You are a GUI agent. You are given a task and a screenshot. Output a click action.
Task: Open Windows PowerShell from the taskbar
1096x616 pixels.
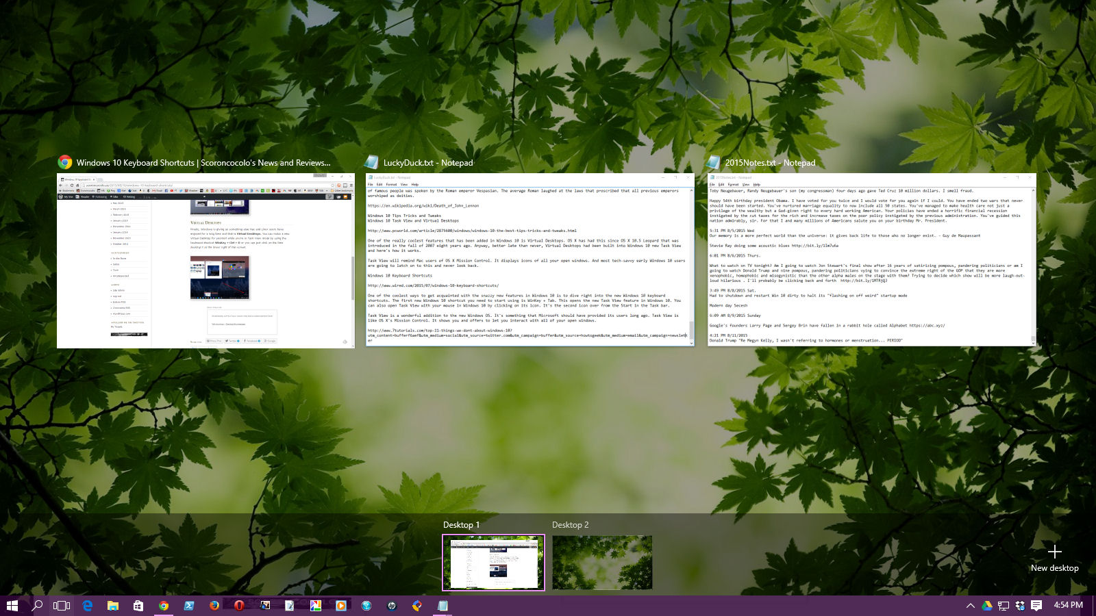point(188,605)
